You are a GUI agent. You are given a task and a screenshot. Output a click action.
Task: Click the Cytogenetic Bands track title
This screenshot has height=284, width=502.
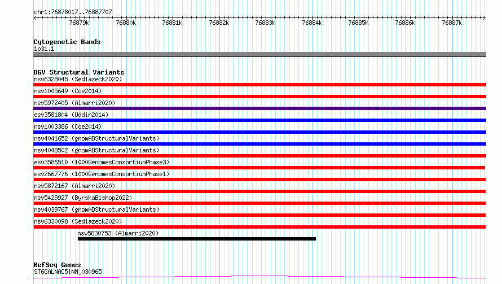[67, 42]
